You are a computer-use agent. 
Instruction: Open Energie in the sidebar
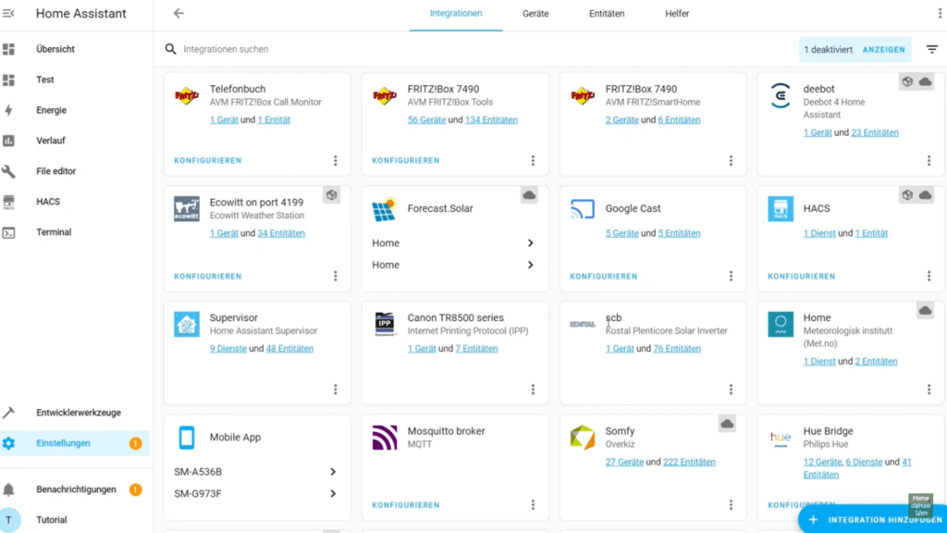[51, 110]
